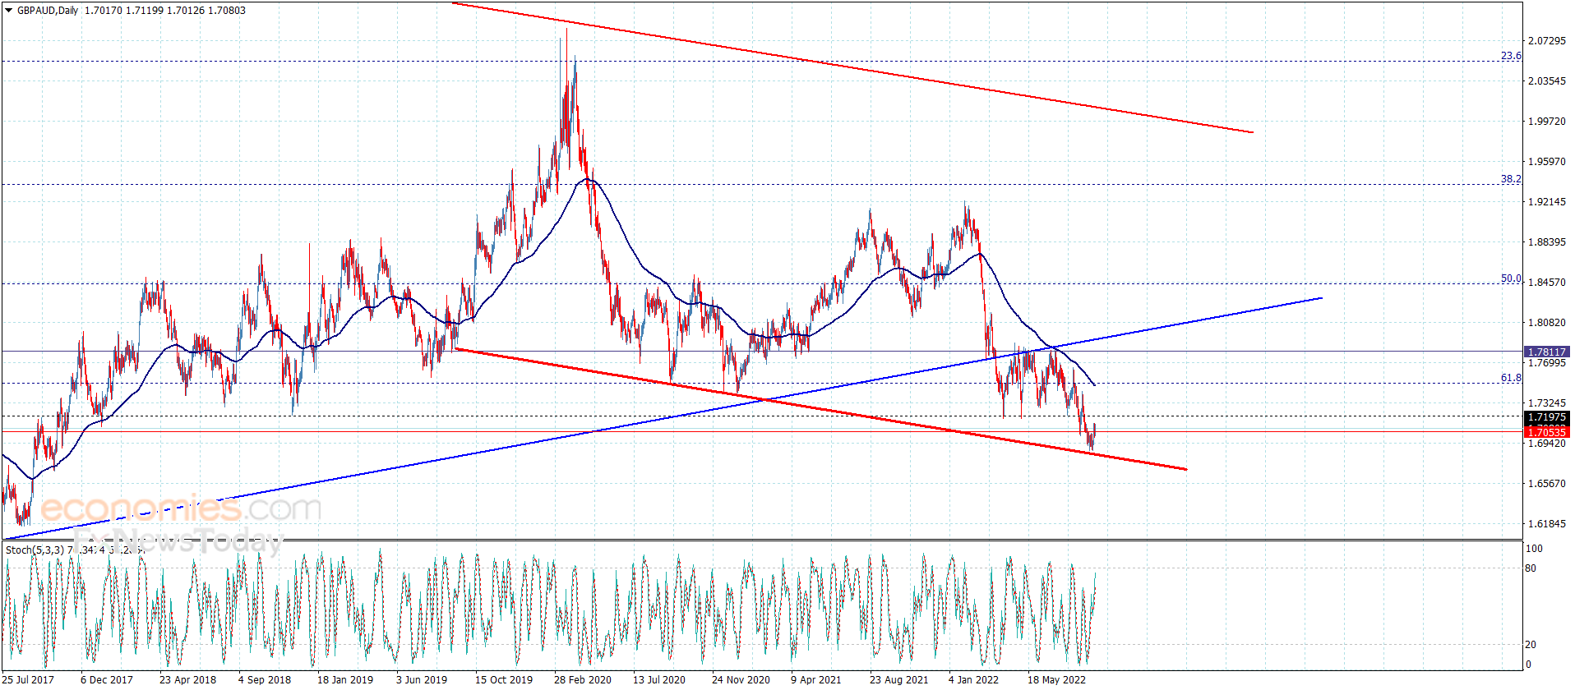Click the 100 level on stochastic scale
1575x690 pixels.
pyautogui.click(x=1534, y=548)
